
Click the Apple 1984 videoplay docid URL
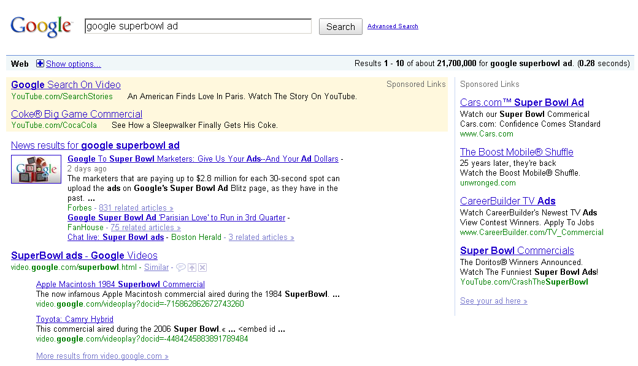click(140, 304)
